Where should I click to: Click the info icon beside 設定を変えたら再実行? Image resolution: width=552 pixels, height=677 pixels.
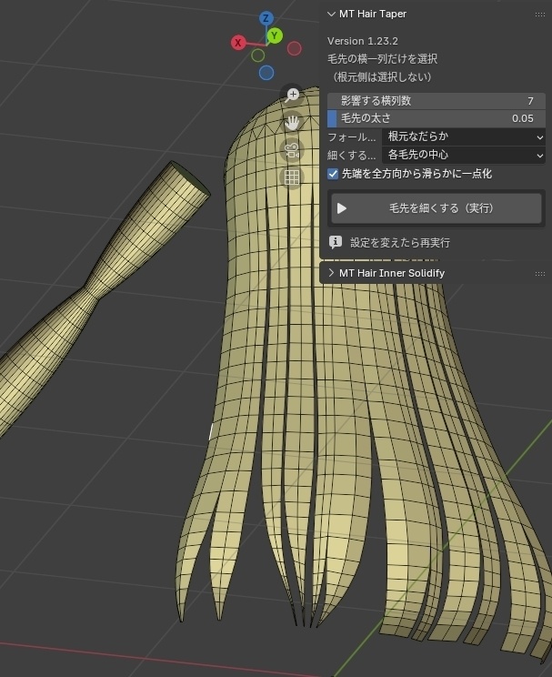click(336, 242)
